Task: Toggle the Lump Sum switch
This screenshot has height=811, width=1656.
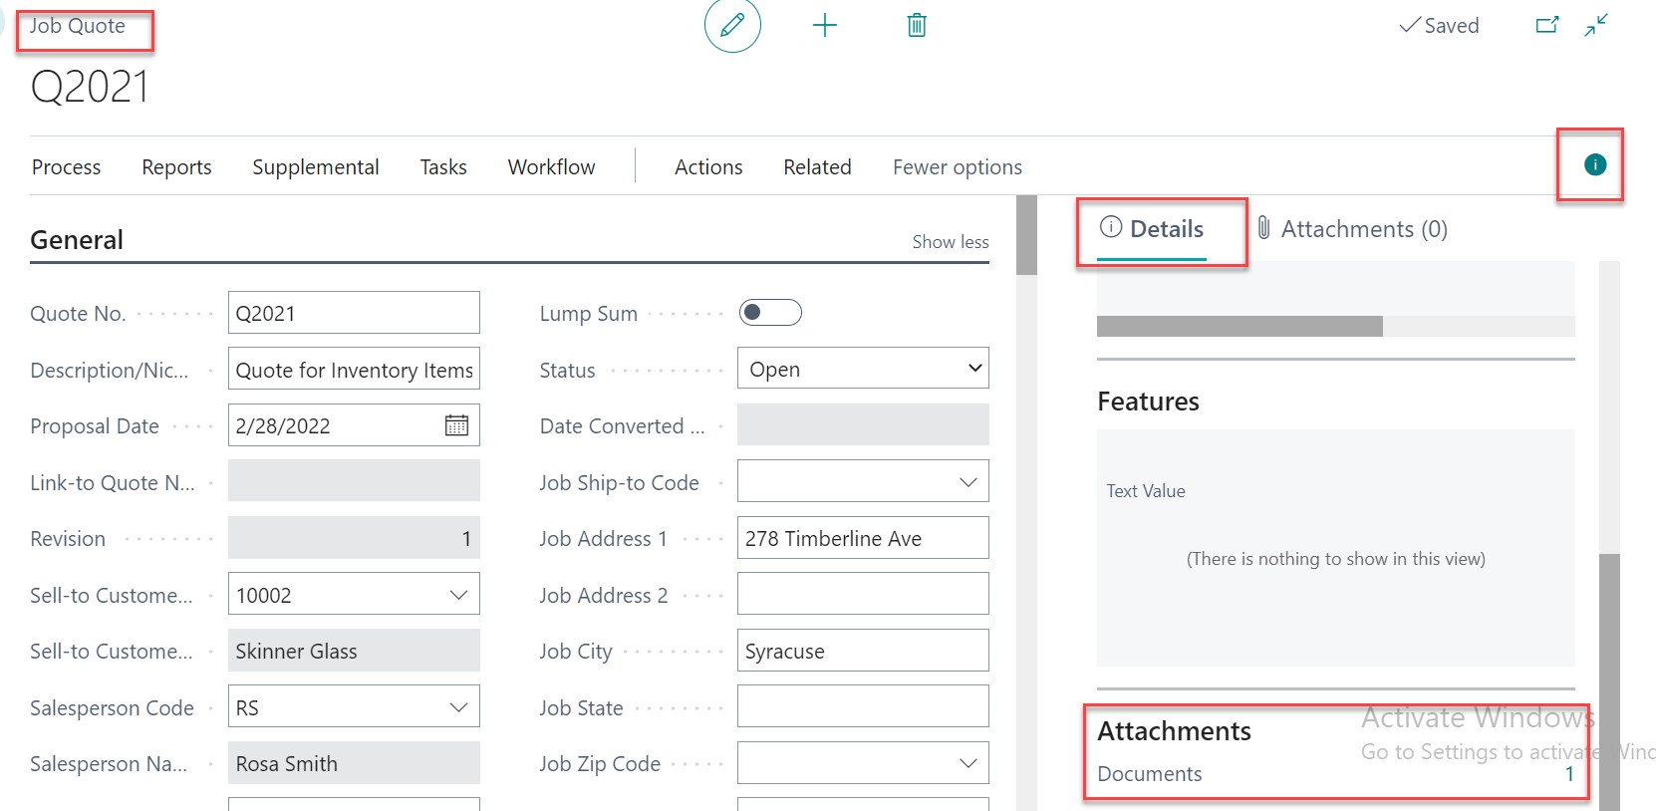Action: point(770,313)
